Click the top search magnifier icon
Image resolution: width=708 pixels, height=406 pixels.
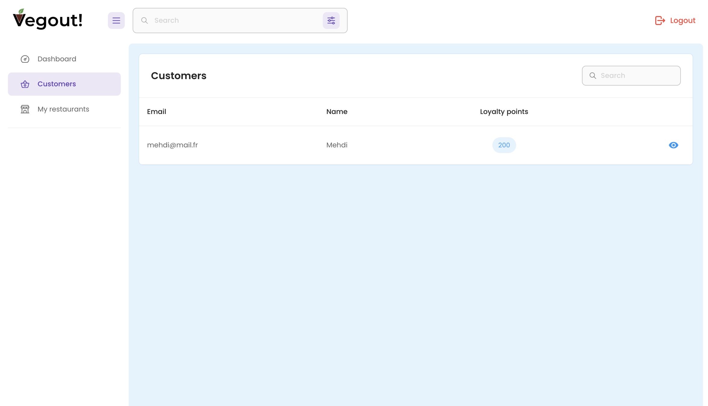(x=145, y=20)
